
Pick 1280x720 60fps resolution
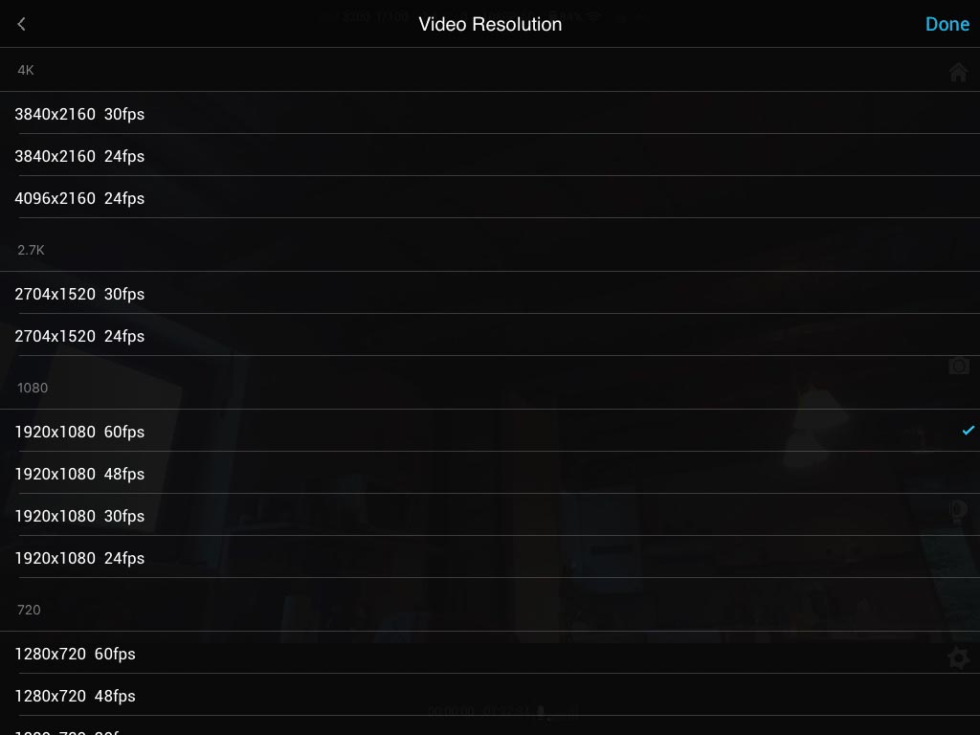490,653
